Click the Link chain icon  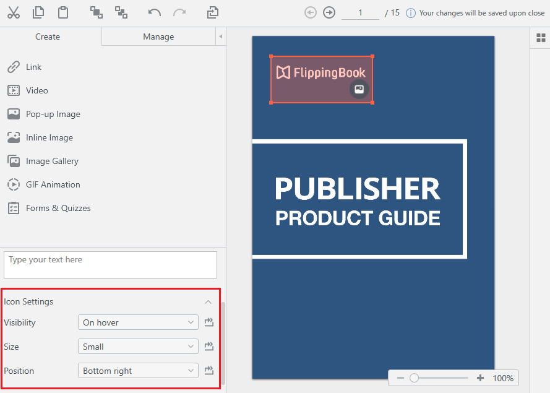click(x=14, y=67)
